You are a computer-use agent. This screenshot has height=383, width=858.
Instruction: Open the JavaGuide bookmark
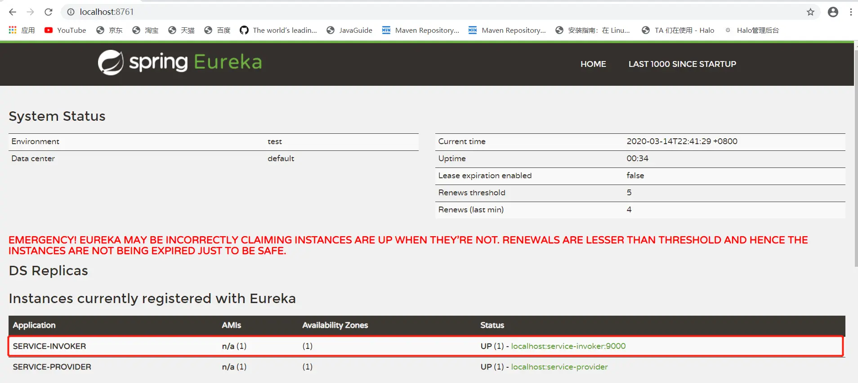[349, 30]
